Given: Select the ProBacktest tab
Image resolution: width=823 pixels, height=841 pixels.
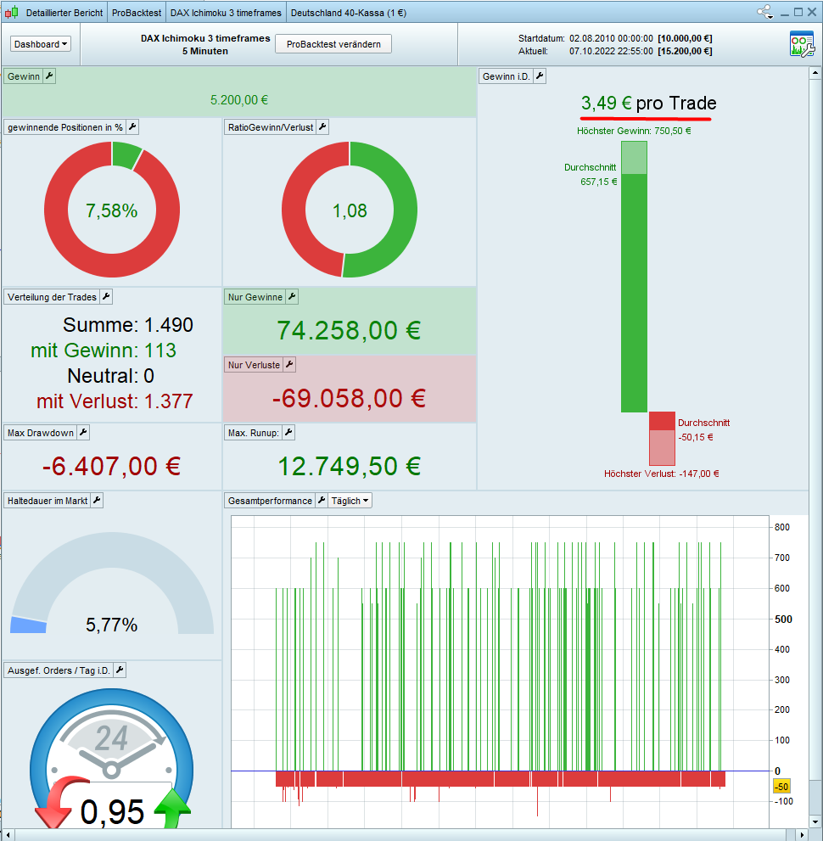Looking at the screenshot, I should (137, 13).
